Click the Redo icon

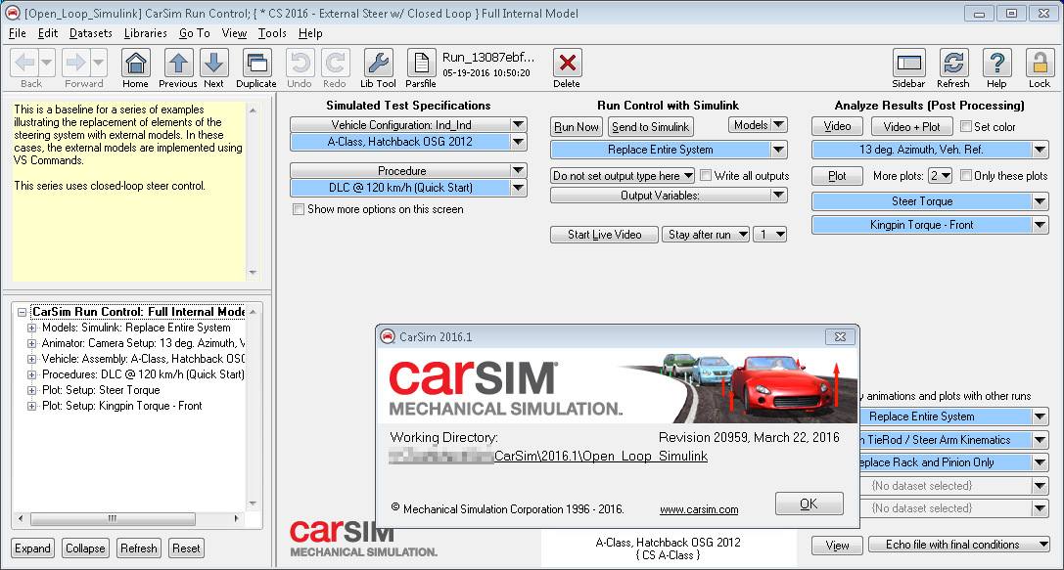[x=335, y=63]
